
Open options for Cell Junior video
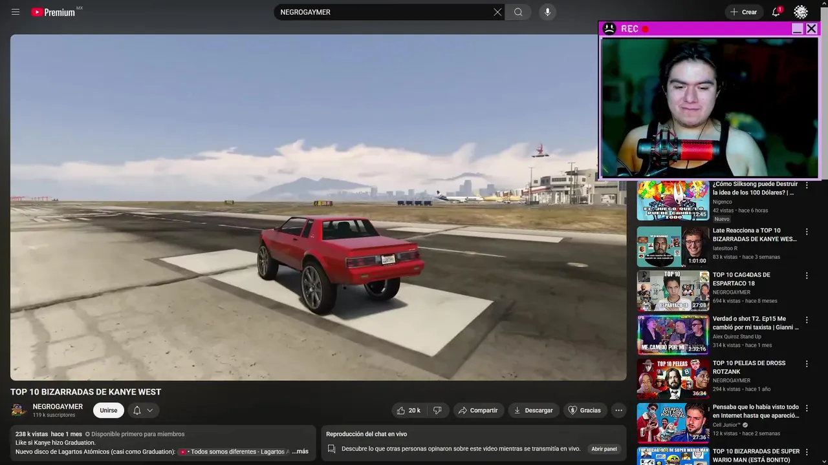pyautogui.click(x=807, y=408)
